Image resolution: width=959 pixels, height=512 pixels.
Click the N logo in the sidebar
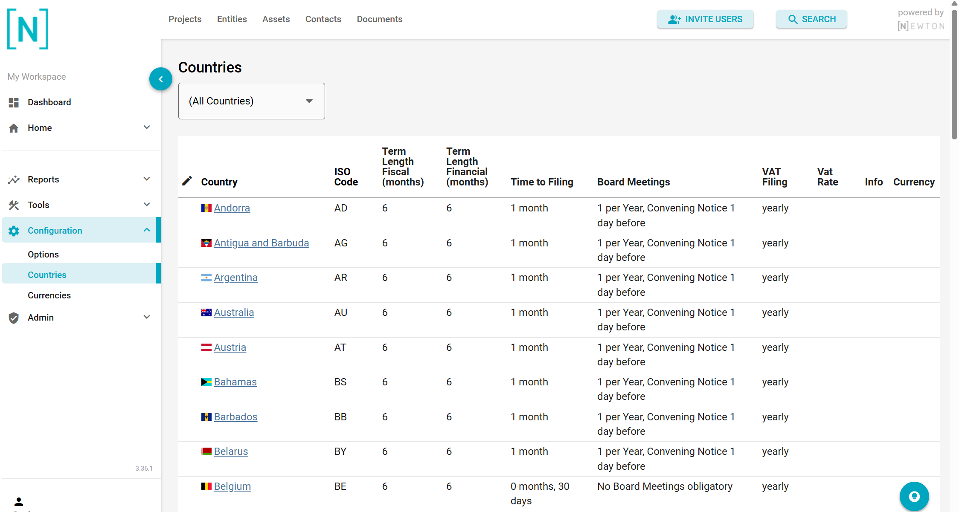pos(28,29)
